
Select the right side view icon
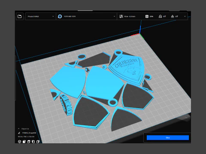38,142
